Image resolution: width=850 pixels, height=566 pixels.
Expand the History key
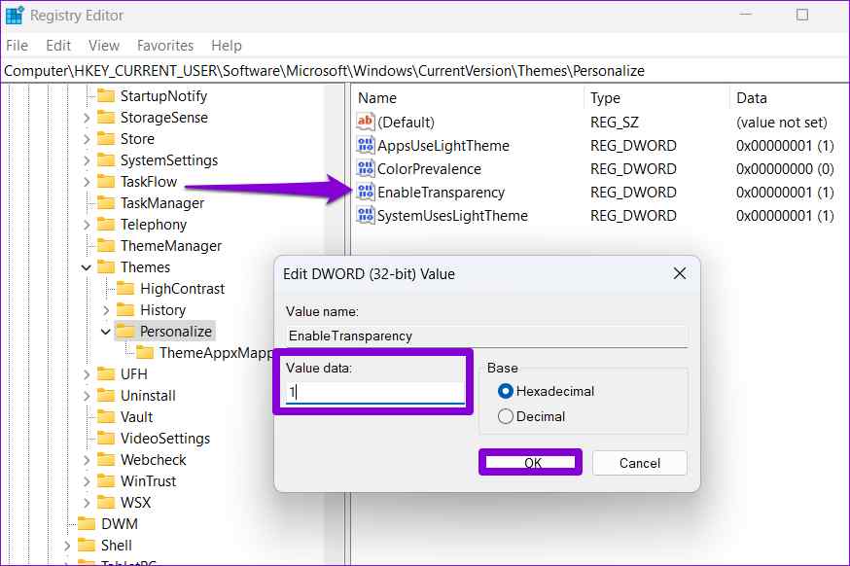106,310
